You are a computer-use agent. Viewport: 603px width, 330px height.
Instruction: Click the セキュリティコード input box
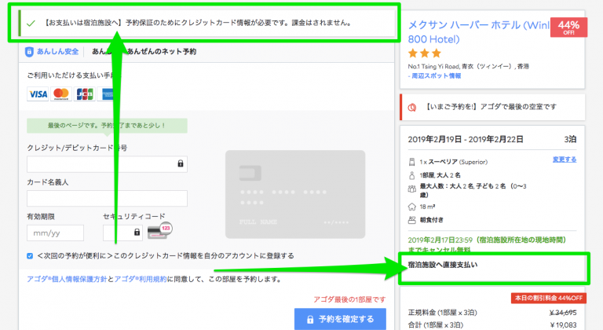119,233
